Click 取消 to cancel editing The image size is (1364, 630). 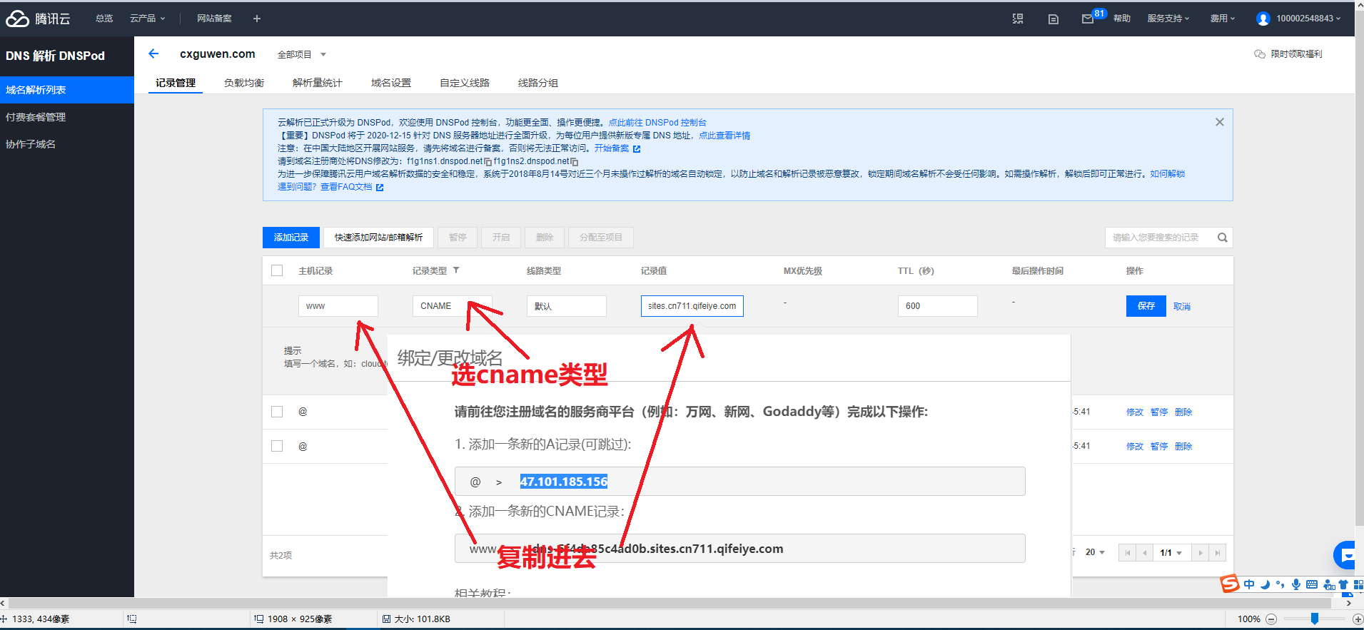[1182, 306]
